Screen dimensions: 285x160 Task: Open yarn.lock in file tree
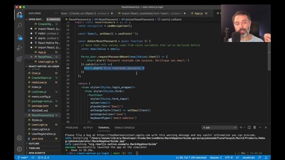pyautogui.click(x=43, y=139)
